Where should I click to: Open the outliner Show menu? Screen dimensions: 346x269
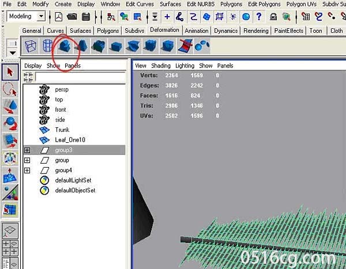tap(53, 66)
